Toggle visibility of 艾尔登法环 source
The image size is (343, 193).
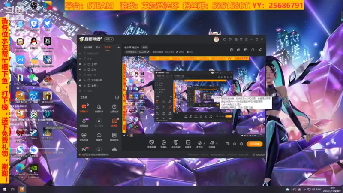click(x=80, y=80)
